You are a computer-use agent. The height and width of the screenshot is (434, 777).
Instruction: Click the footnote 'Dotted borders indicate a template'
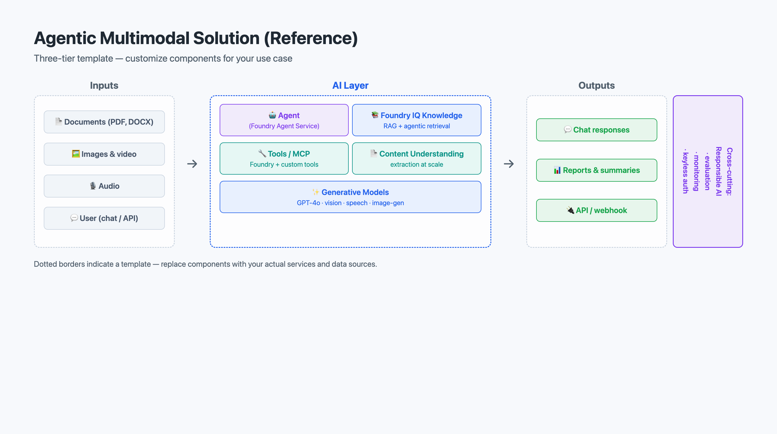(92, 264)
